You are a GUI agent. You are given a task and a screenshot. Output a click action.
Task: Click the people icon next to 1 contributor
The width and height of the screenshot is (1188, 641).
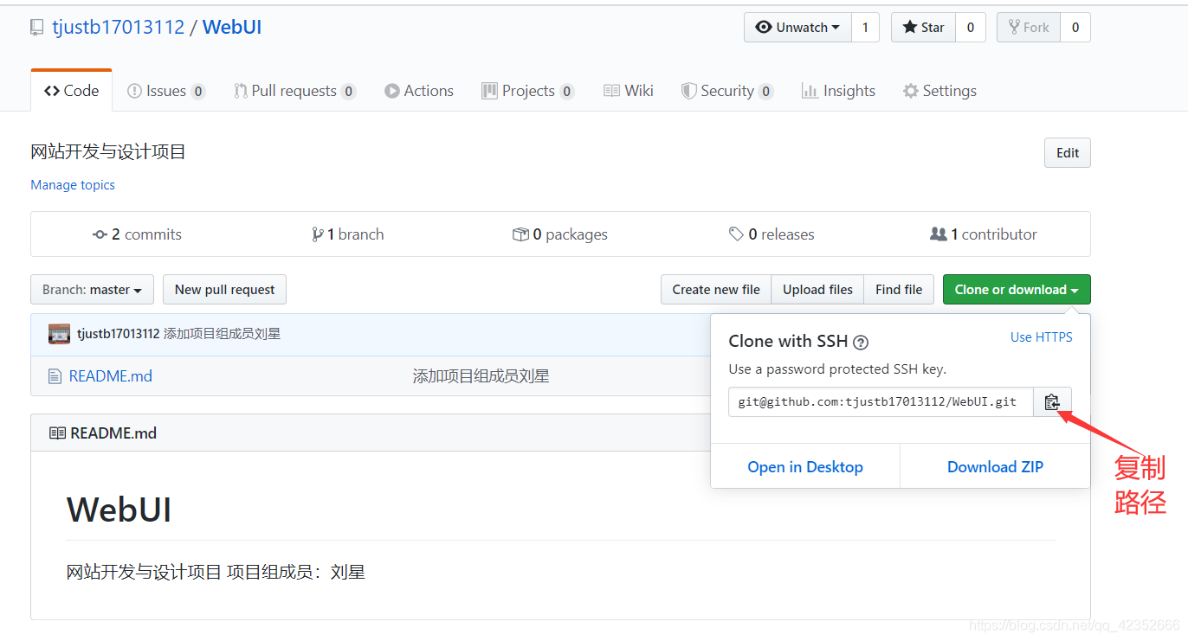(938, 234)
